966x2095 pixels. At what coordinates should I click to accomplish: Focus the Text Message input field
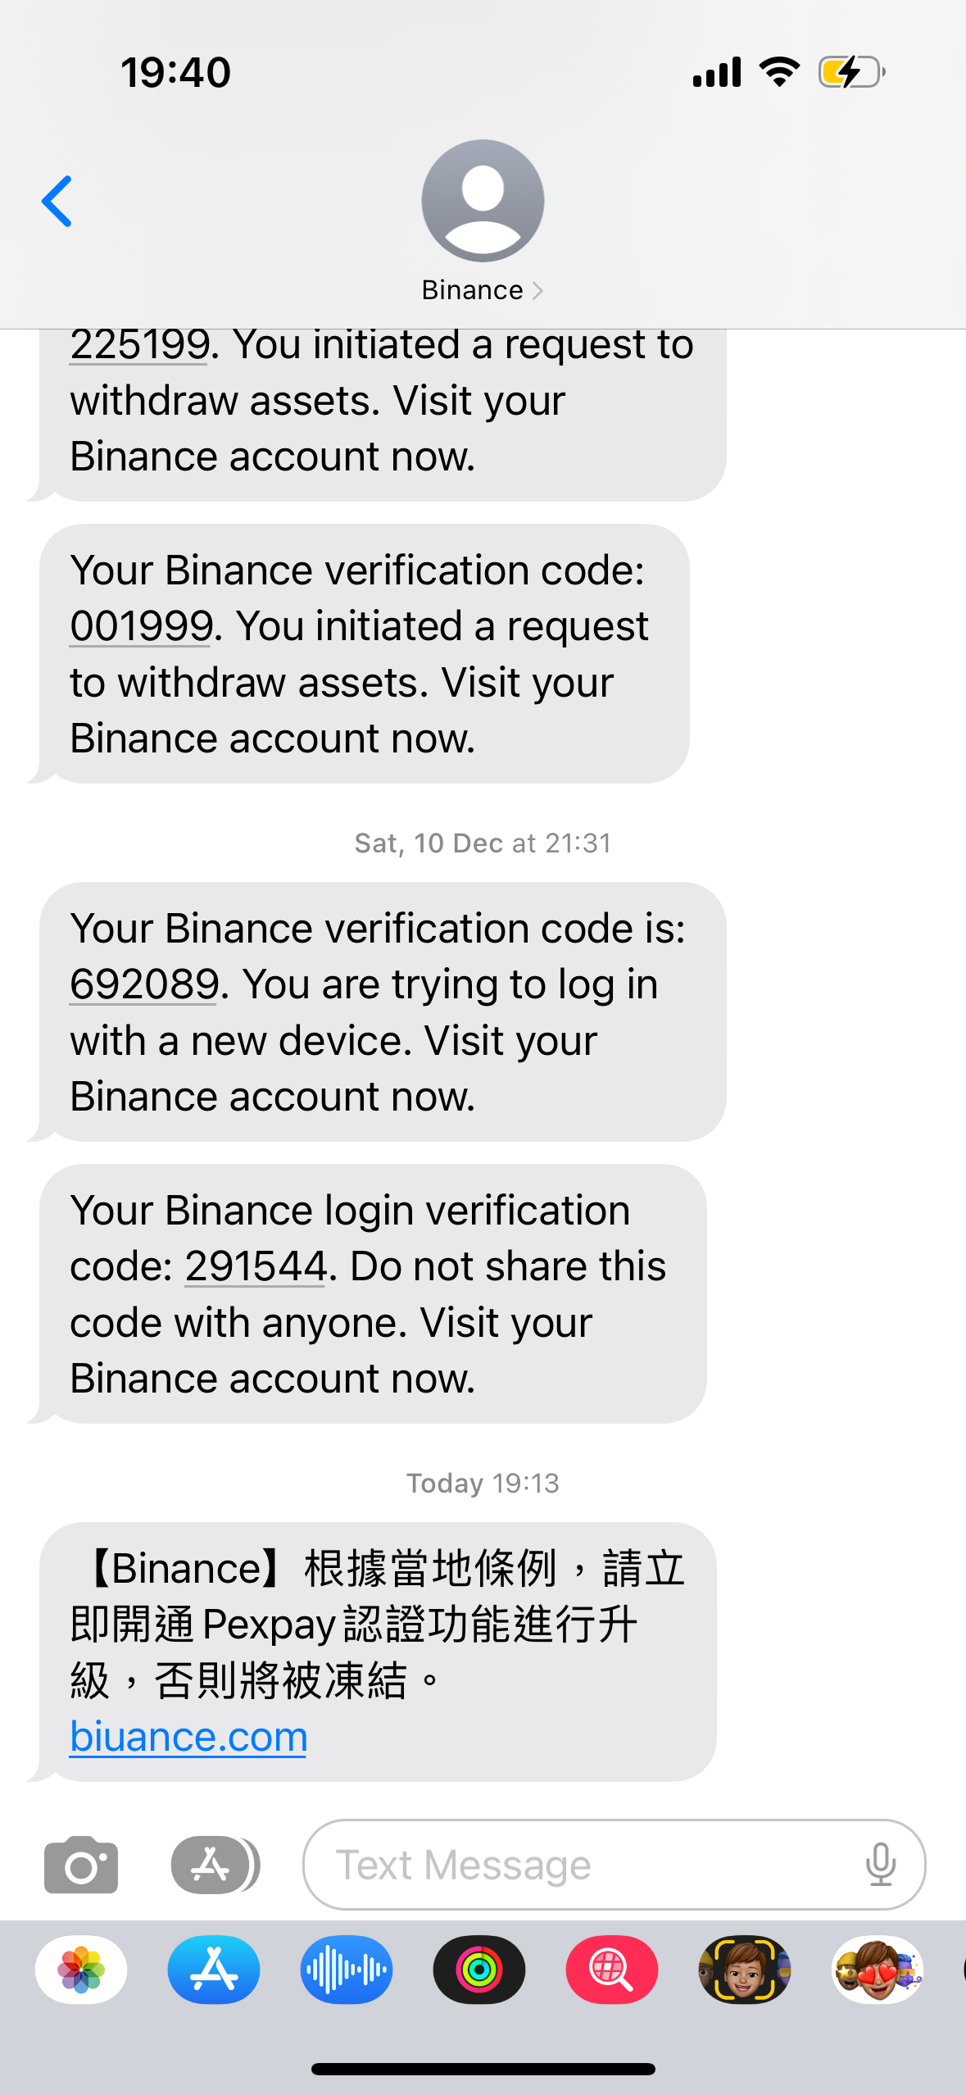[614, 1865]
